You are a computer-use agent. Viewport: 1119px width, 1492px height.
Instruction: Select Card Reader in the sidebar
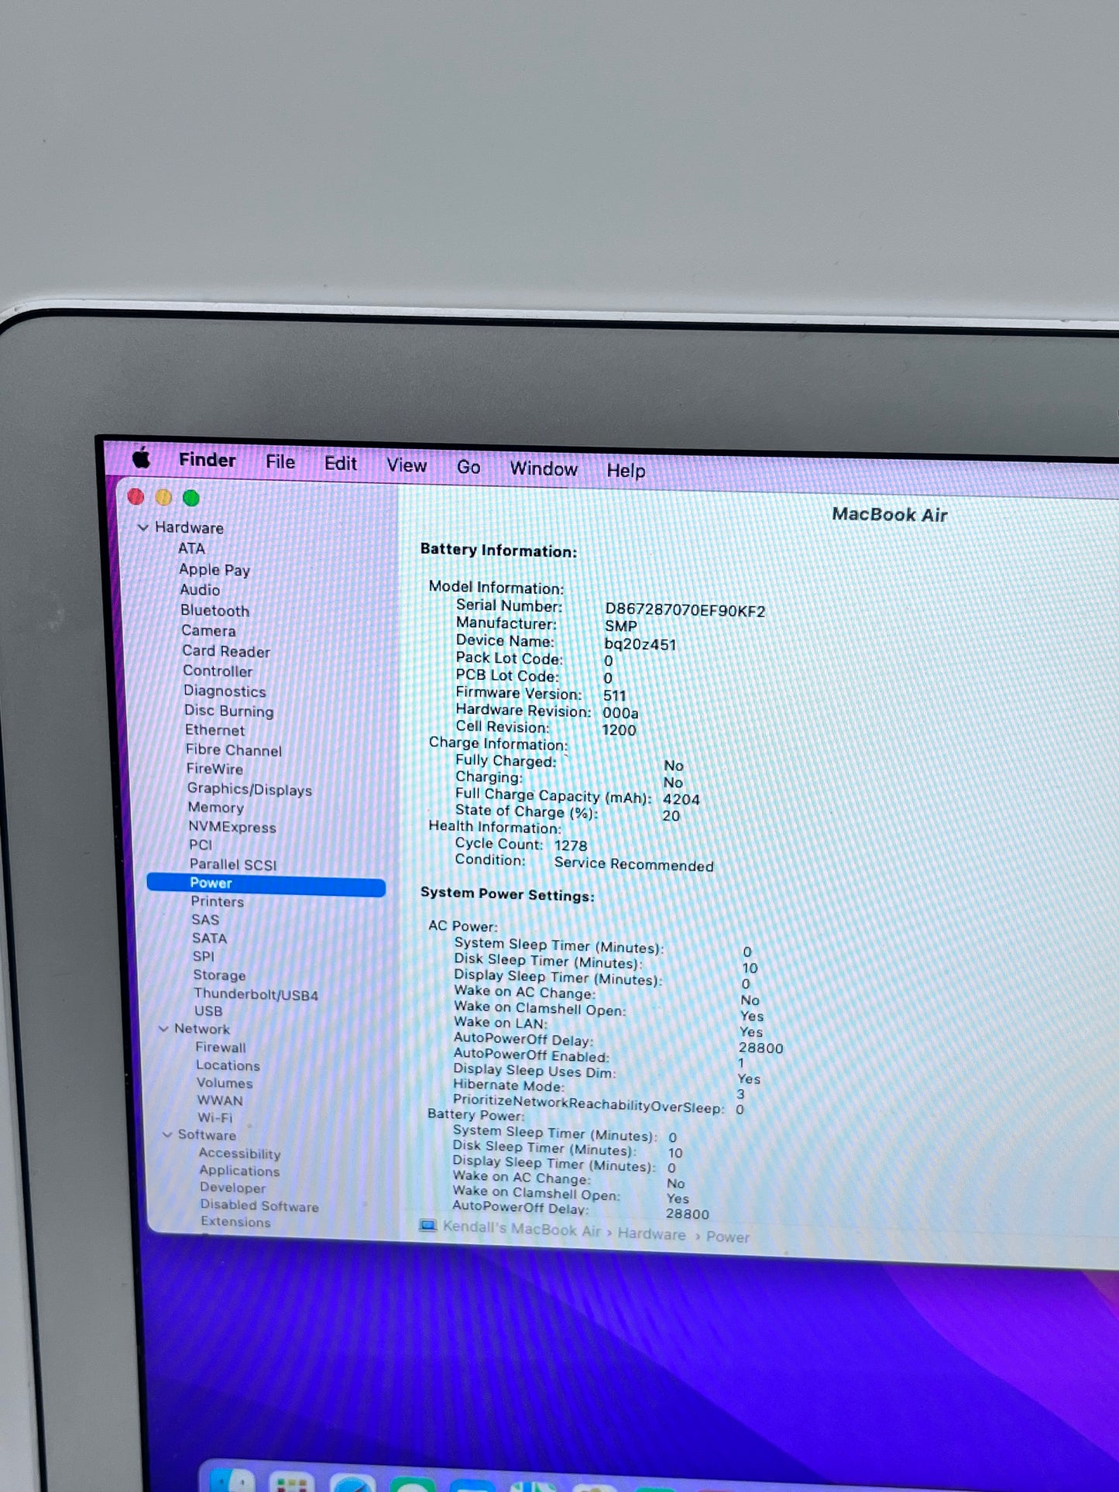[226, 651]
